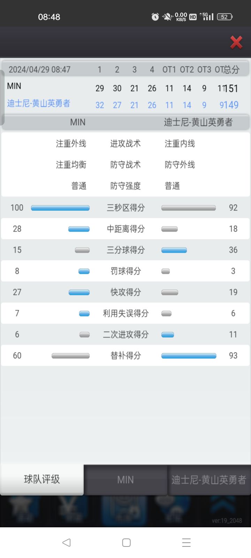Image resolution: width=251 pixels, height=558 pixels.
Task: Open the 迪士尼-黄山英勇者 bottom tab
Action: pyautogui.click(x=209, y=480)
